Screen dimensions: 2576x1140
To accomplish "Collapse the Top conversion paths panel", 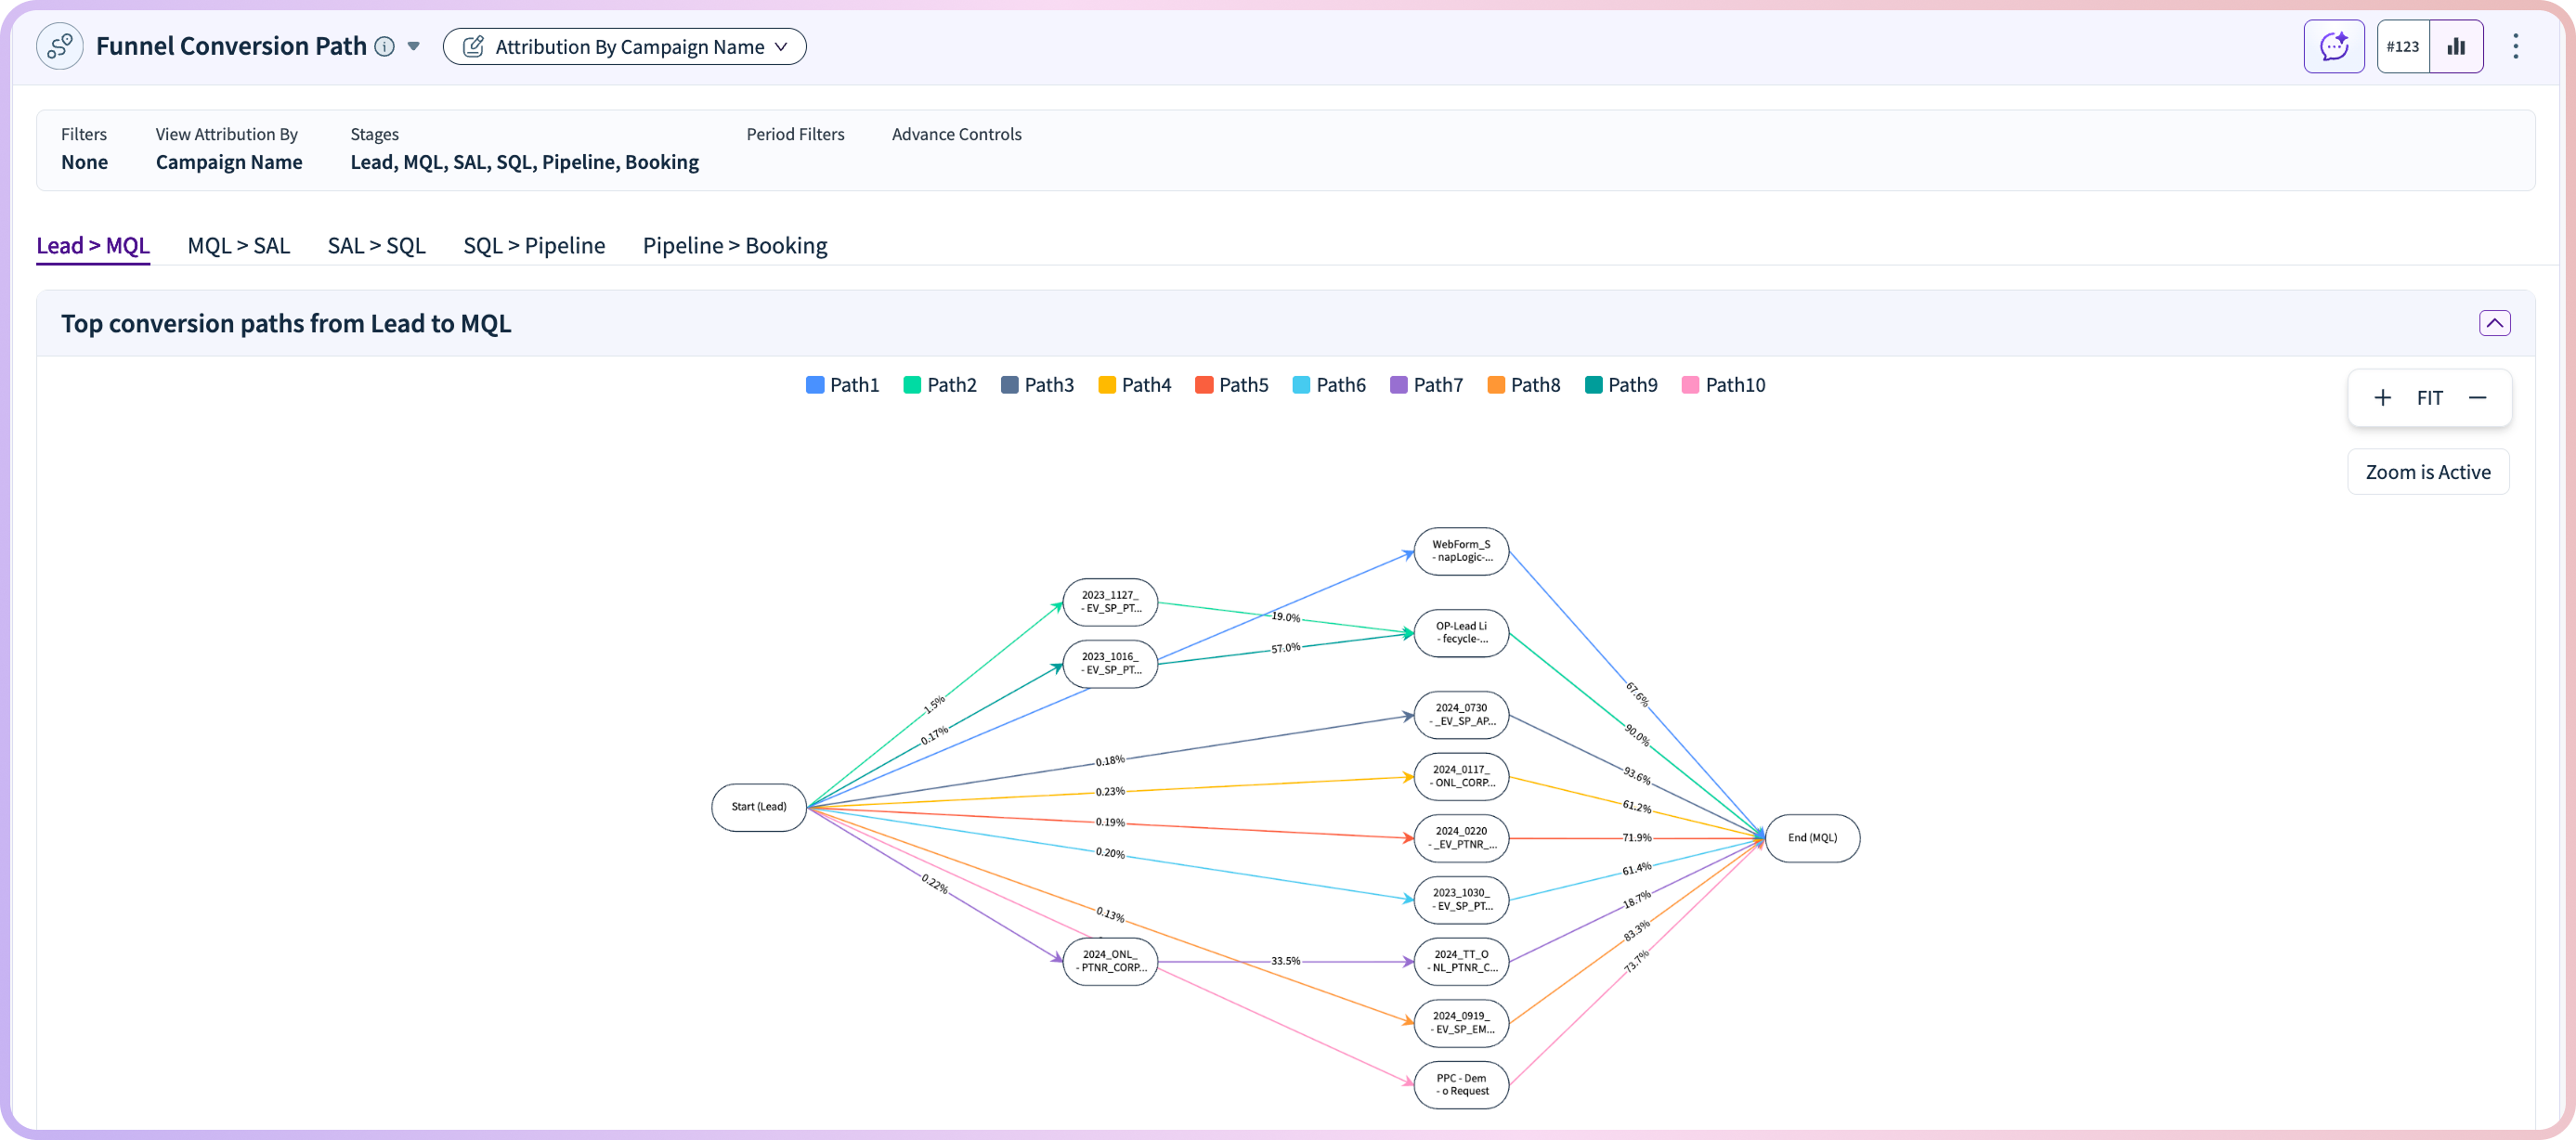I will coord(2494,323).
